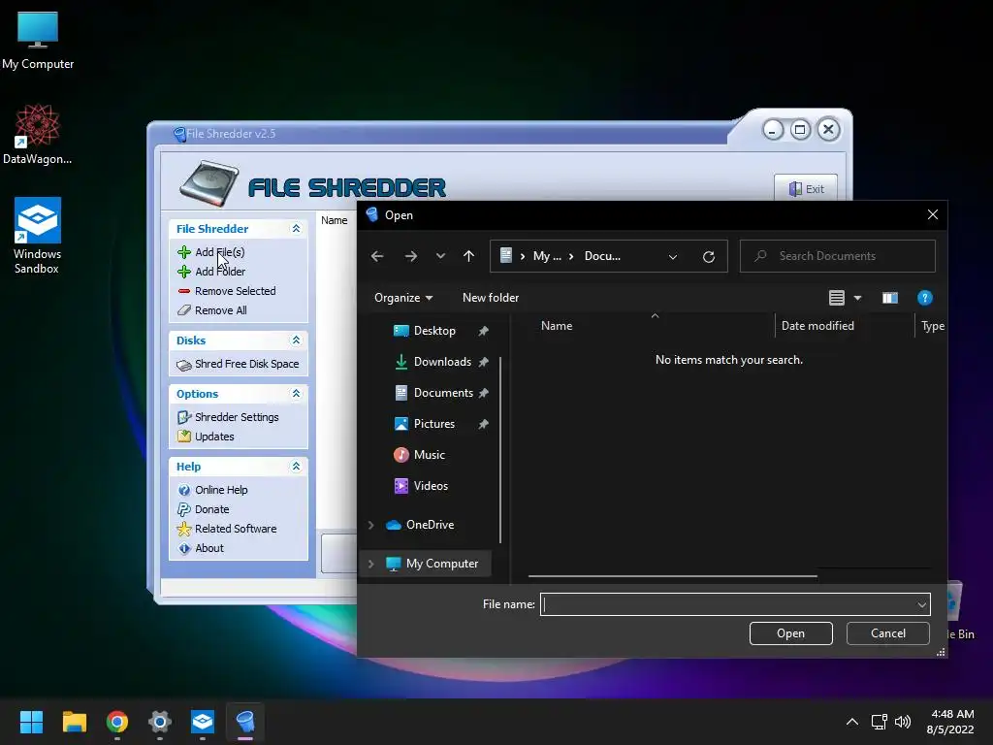This screenshot has height=745, width=993.
Task: Open Shredder Settings
Action: coord(237,417)
